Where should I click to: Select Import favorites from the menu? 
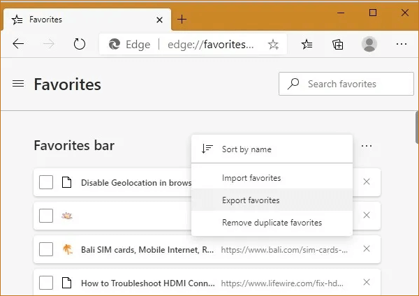pyautogui.click(x=251, y=178)
